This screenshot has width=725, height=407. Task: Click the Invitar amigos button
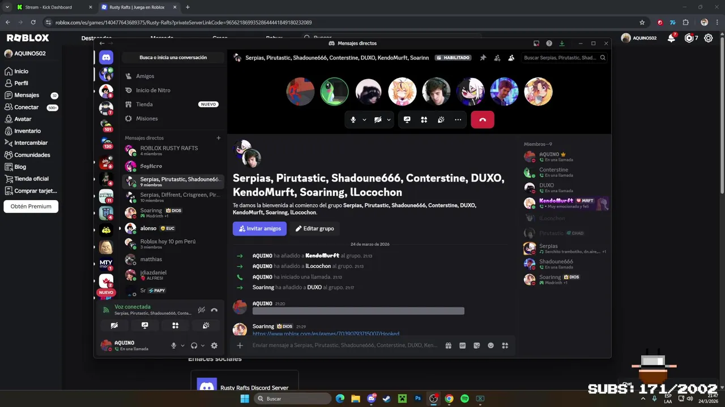pos(259,228)
